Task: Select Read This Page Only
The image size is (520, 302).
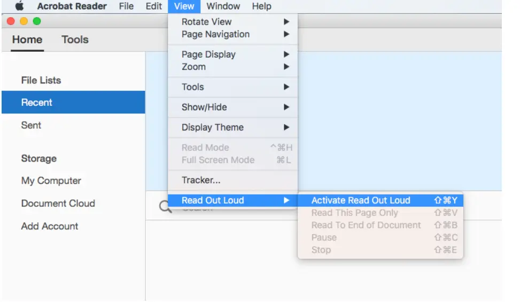Action: 381,213
